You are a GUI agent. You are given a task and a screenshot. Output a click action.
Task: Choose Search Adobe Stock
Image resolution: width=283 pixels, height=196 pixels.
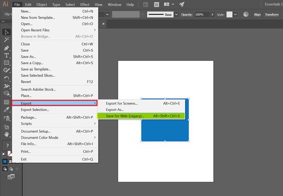point(55,89)
